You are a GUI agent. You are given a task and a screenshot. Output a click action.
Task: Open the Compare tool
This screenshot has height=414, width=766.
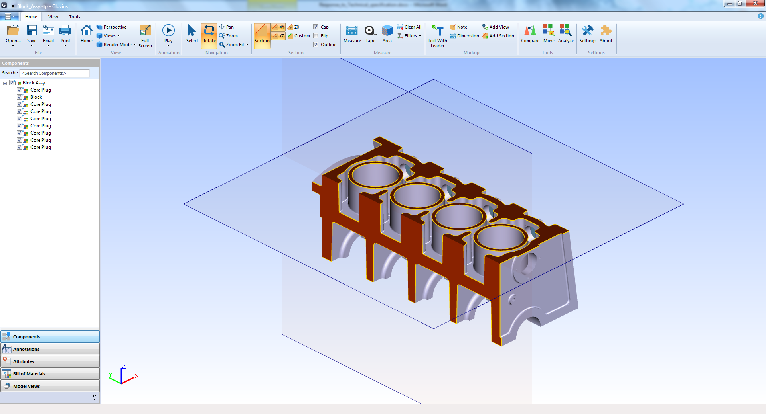530,31
